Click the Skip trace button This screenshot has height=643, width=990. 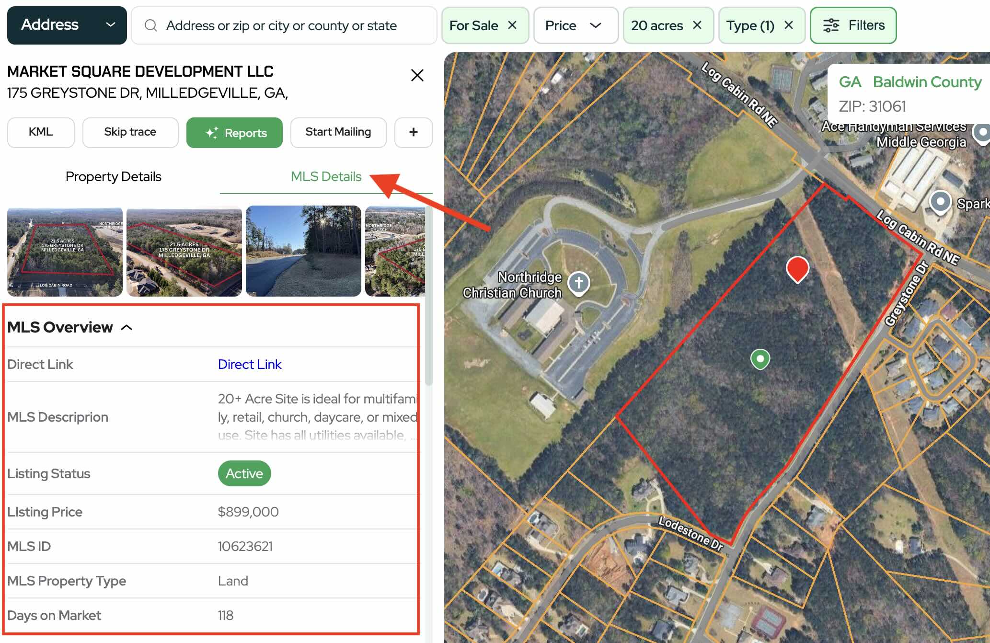tap(130, 132)
